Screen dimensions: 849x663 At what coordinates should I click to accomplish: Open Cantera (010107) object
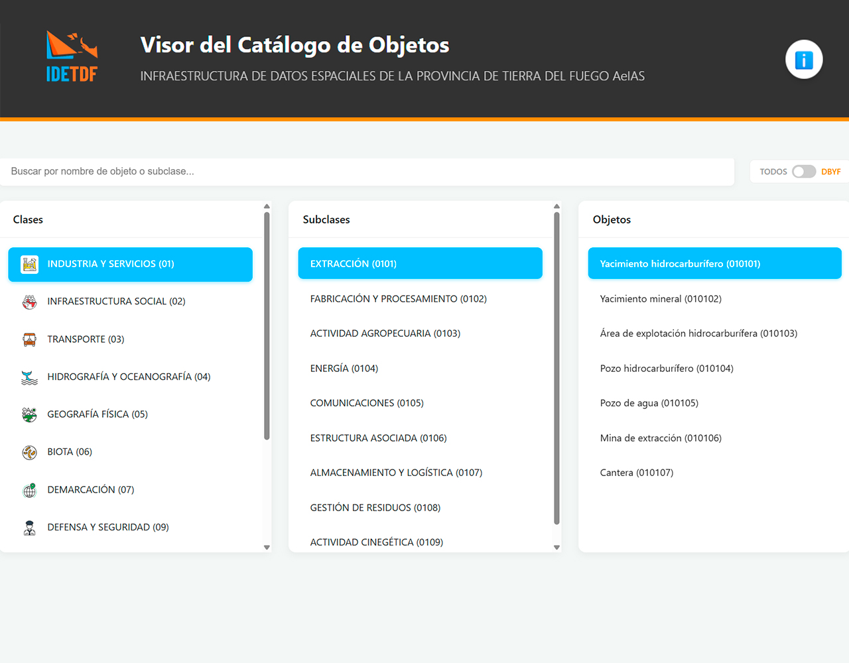[x=636, y=473]
